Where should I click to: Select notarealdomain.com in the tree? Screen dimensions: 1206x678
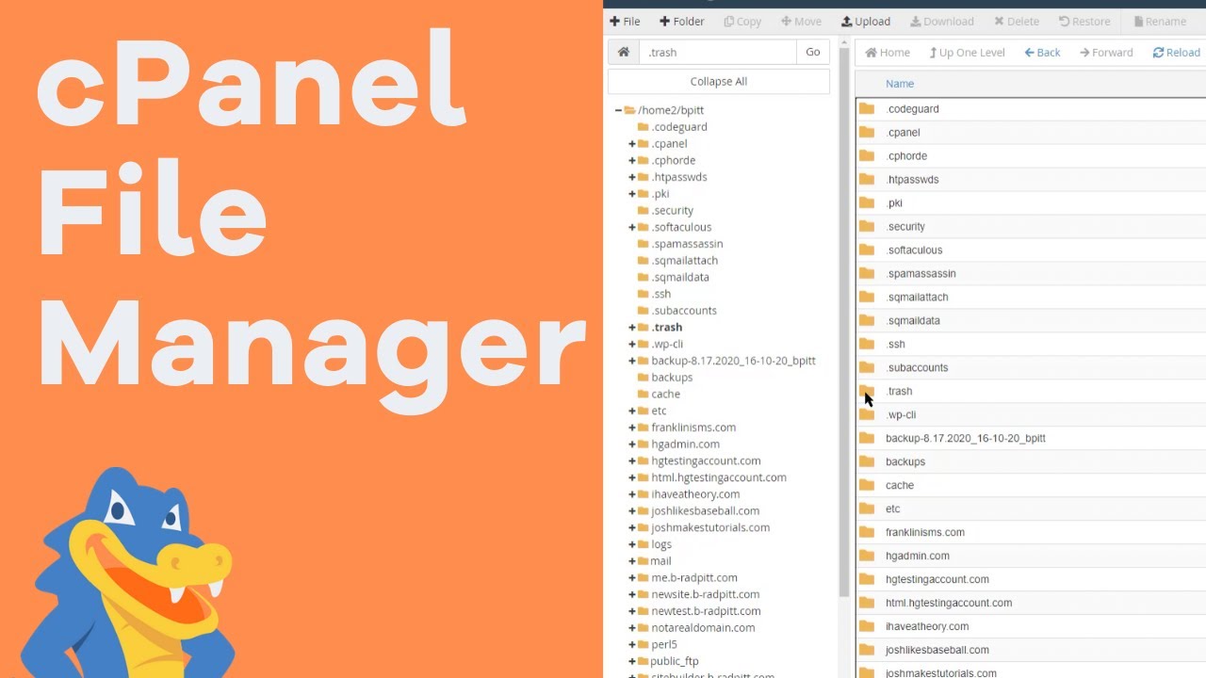pyautogui.click(x=703, y=628)
